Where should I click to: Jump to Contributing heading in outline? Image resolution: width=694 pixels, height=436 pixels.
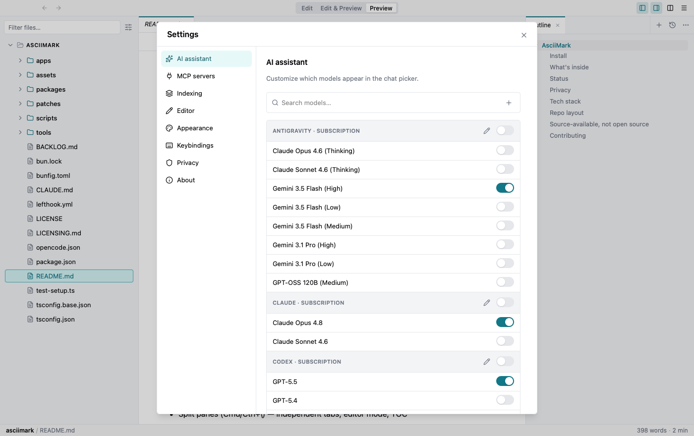568,135
